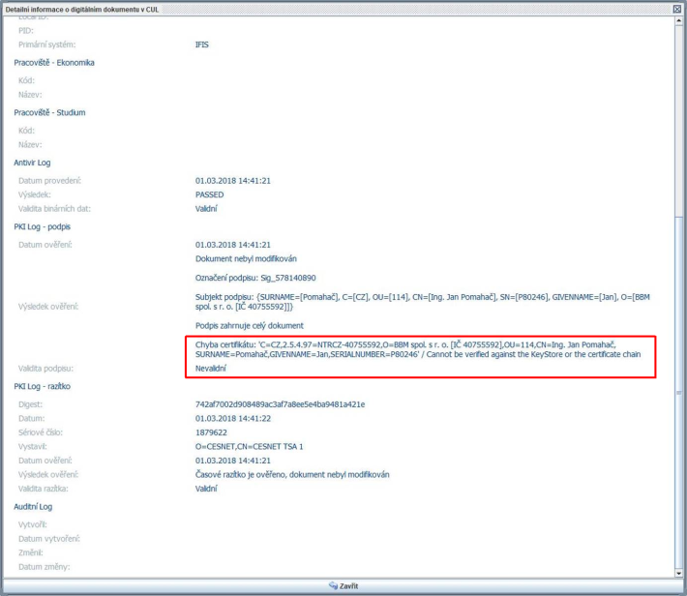Click the 'Datum vytvoření:' label
The width and height of the screenshot is (687, 596).
pyautogui.click(x=49, y=539)
